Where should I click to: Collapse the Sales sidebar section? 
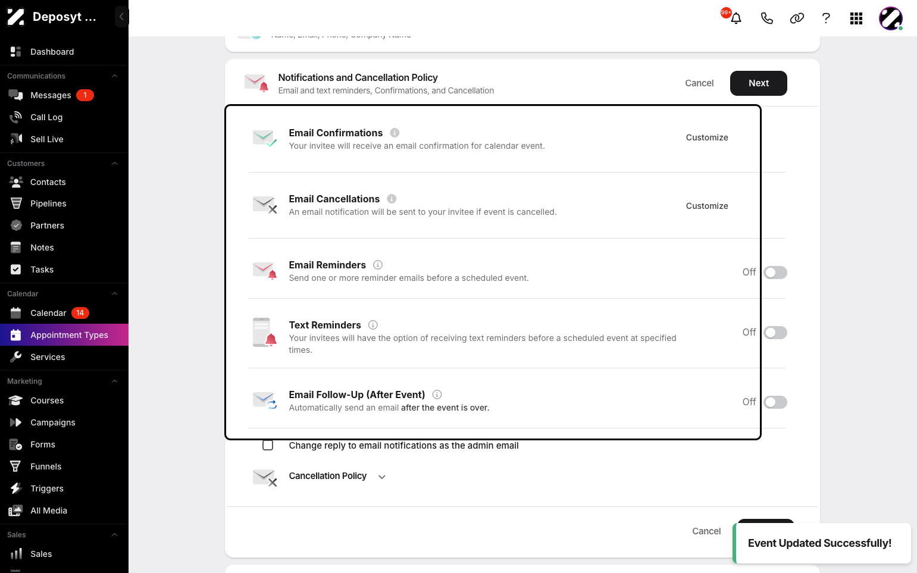(x=115, y=535)
